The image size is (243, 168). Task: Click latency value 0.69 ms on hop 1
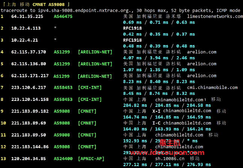tap(132, 22)
